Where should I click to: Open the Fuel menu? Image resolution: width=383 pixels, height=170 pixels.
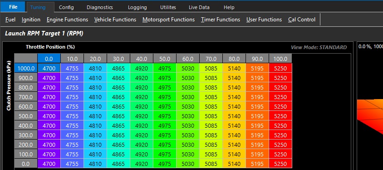[x=10, y=20]
